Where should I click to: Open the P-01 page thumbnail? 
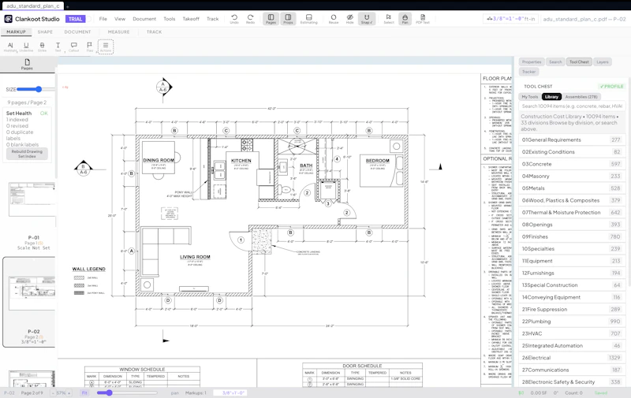pos(32,200)
